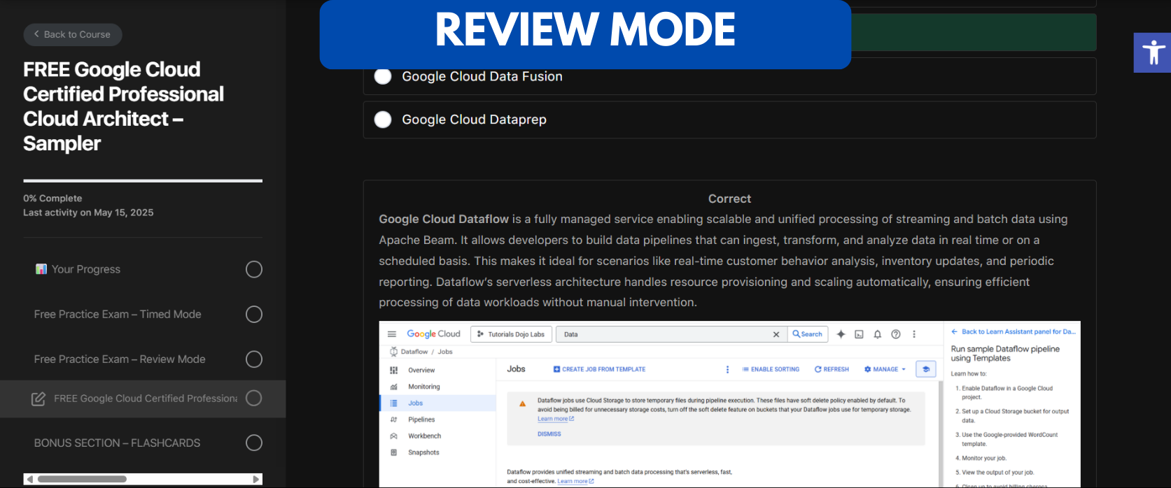Open Your Progress in the sidebar
The image size is (1171, 488).
point(86,269)
